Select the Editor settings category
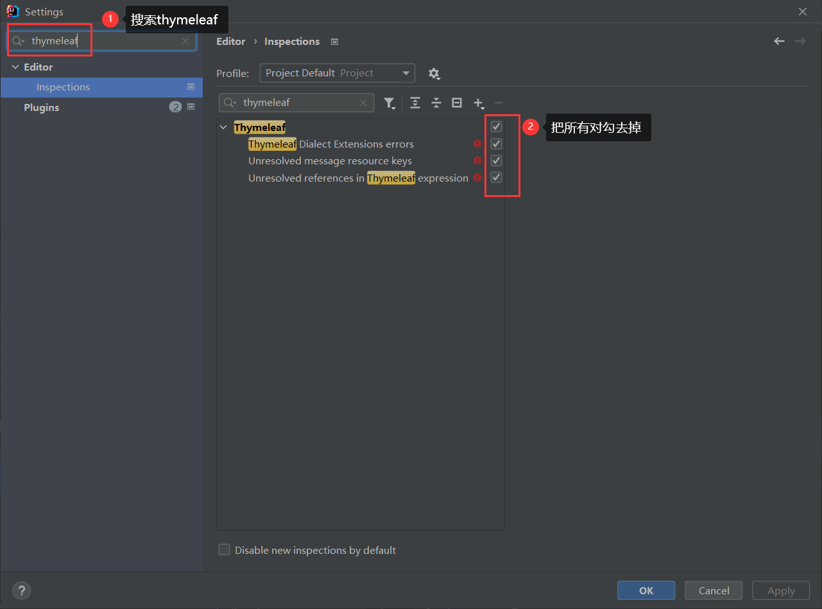 point(101,67)
